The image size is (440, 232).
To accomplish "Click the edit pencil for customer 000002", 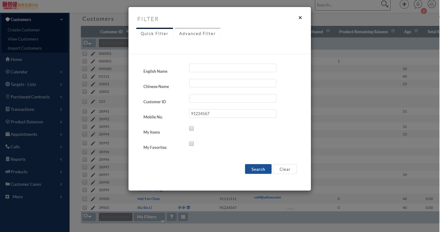I will [93, 61].
